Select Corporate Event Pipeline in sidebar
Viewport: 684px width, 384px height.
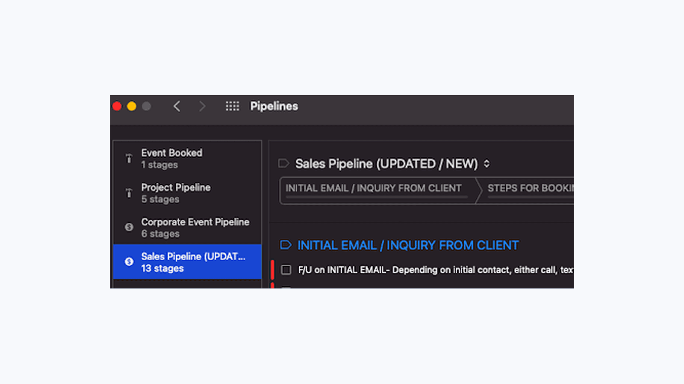187,227
